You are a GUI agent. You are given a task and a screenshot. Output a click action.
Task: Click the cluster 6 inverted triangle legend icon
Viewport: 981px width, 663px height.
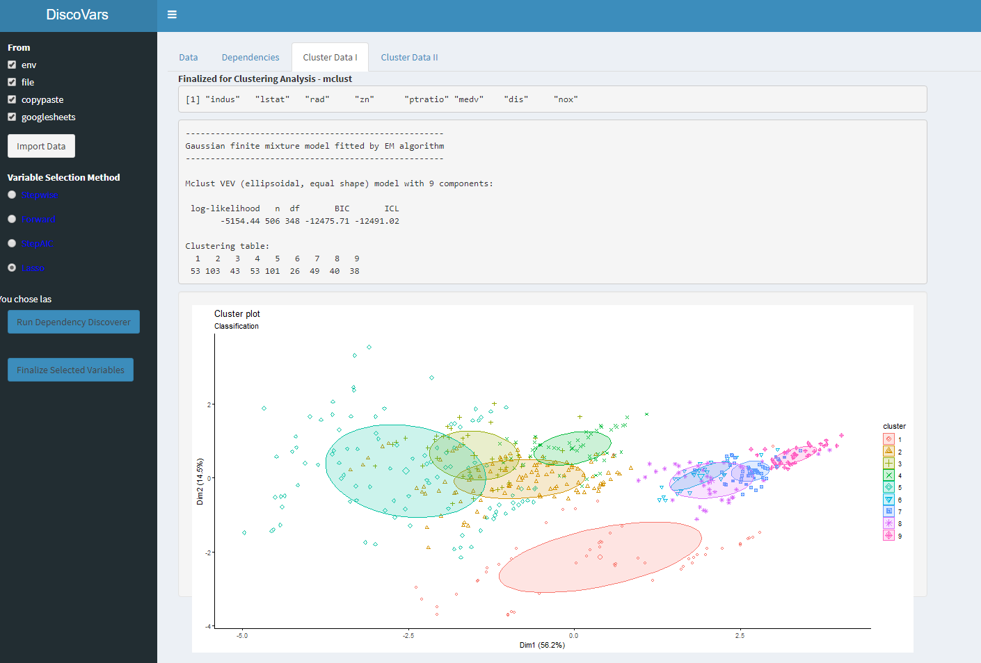[888, 500]
